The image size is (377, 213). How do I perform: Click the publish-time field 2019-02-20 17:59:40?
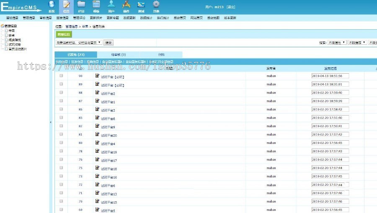(330, 93)
